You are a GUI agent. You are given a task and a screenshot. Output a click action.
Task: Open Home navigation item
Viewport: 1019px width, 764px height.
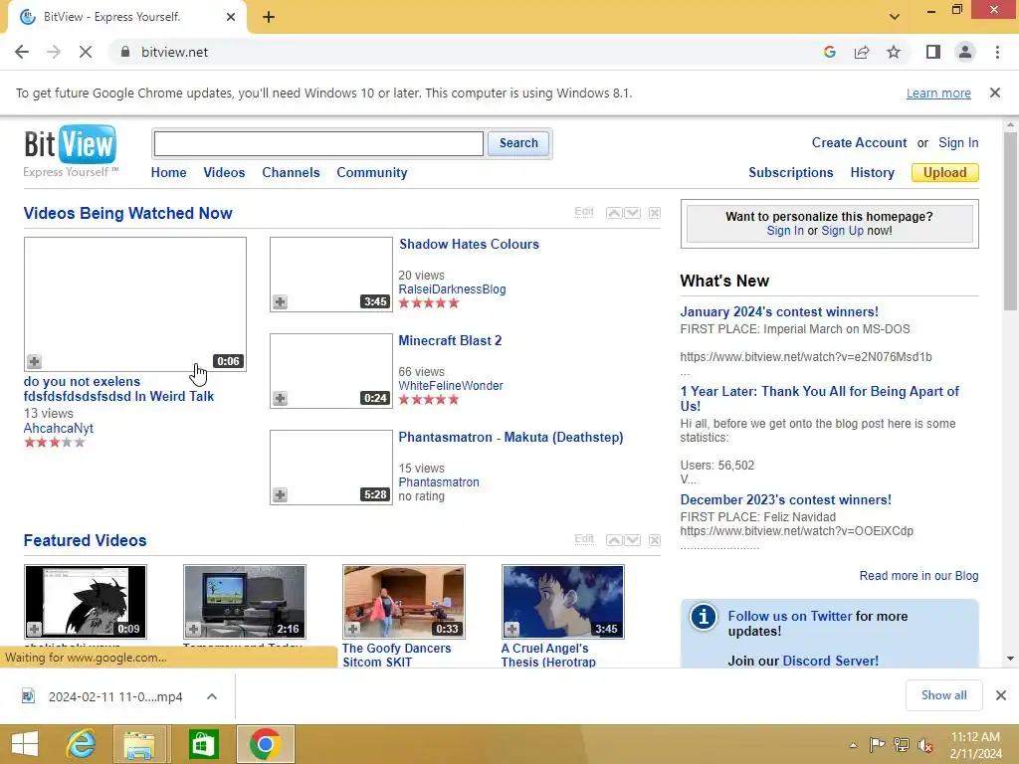tap(168, 172)
